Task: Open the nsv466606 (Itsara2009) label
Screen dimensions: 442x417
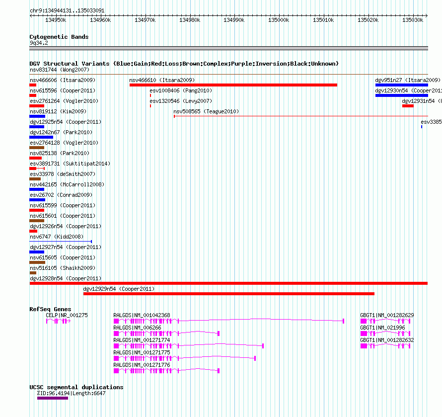Action: tap(63, 80)
